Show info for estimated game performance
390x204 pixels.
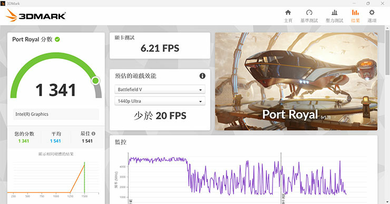202,76
